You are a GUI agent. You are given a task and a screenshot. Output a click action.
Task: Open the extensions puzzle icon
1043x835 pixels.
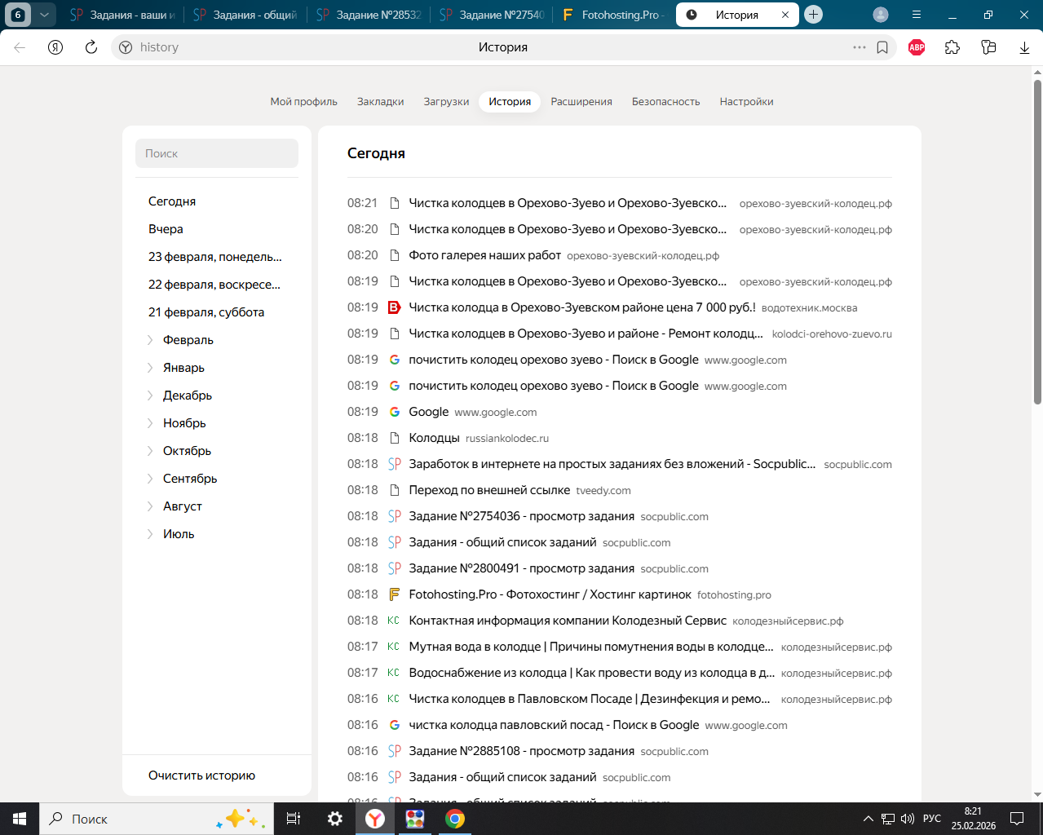(x=952, y=47)
